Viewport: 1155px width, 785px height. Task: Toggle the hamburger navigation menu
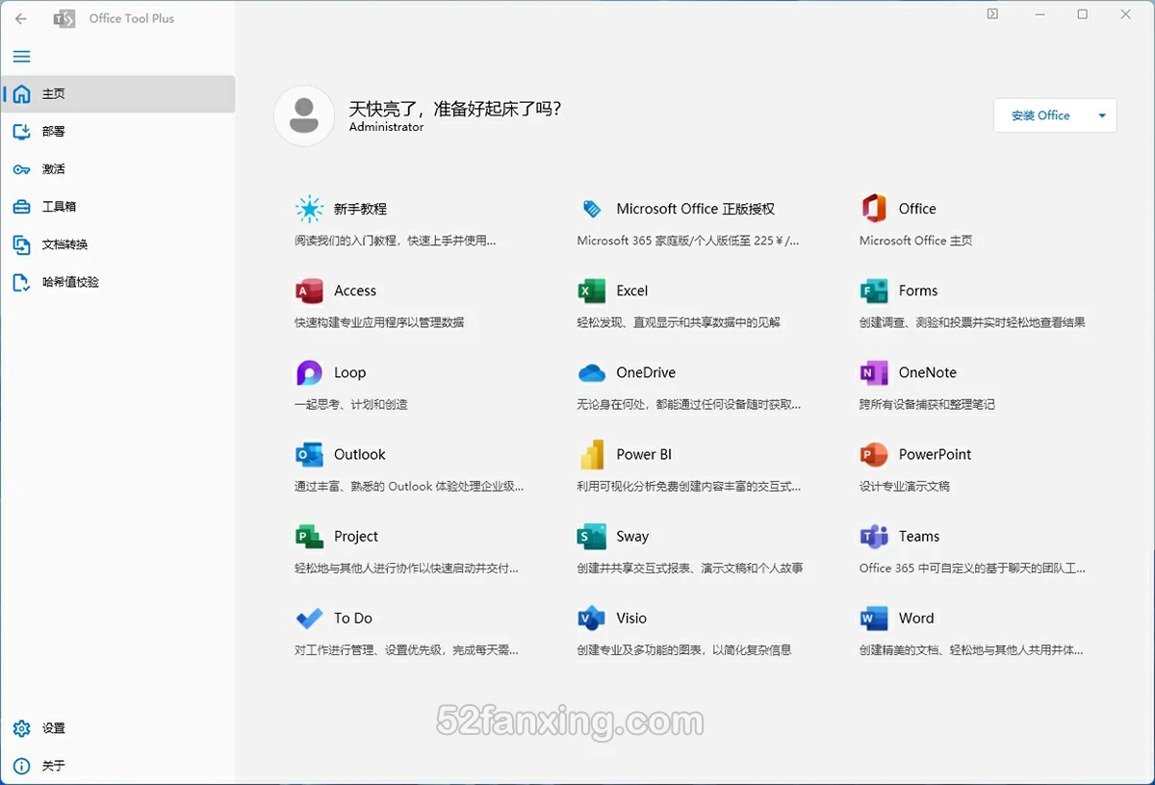(x=21, y=57)
